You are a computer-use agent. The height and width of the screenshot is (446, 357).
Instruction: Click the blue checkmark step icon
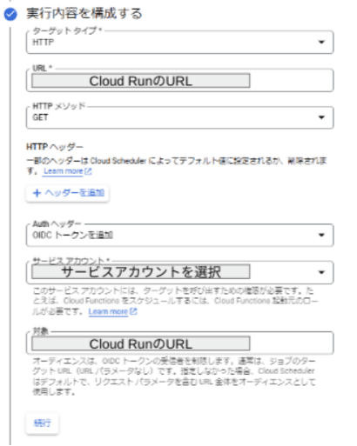pyautogui.click(x=10, y=14)
